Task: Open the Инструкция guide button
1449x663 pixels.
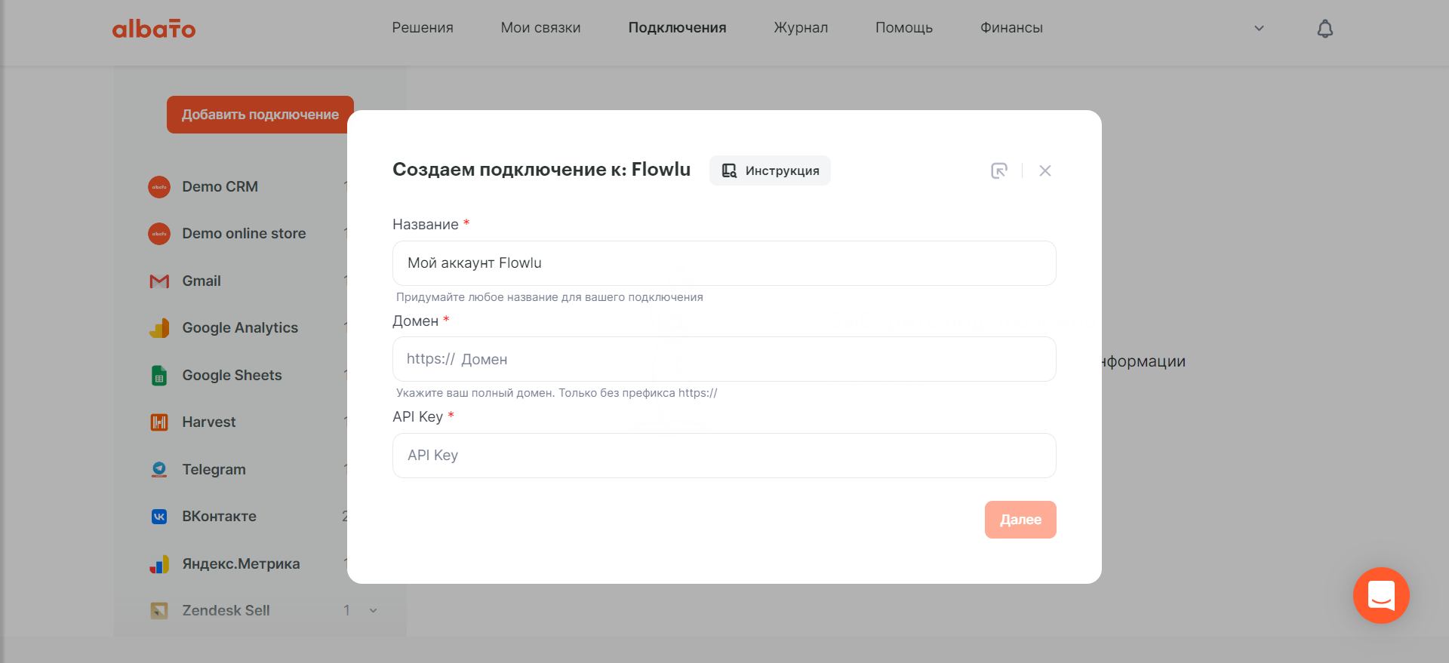Action: (x=770, y=170)
